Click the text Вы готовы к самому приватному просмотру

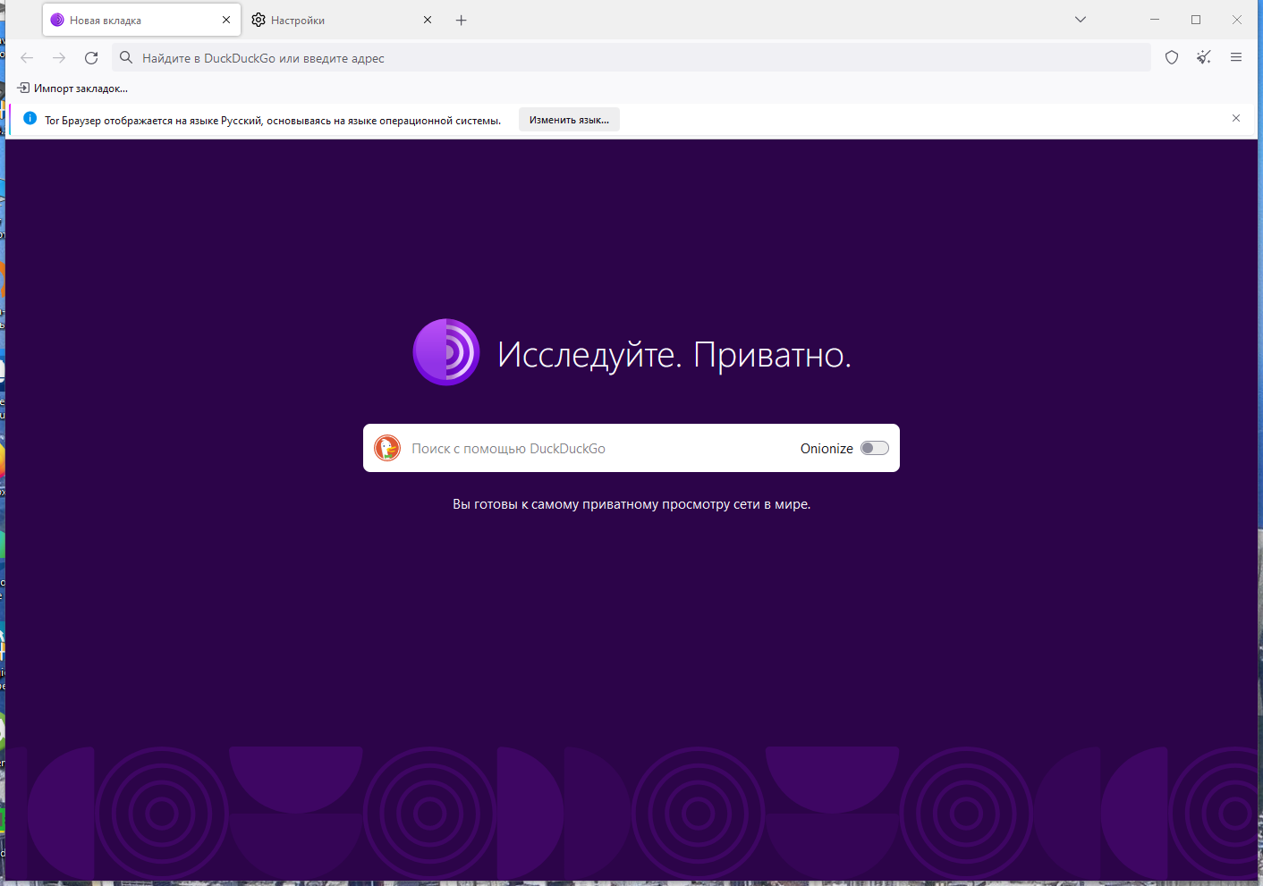tap(631, 504)
